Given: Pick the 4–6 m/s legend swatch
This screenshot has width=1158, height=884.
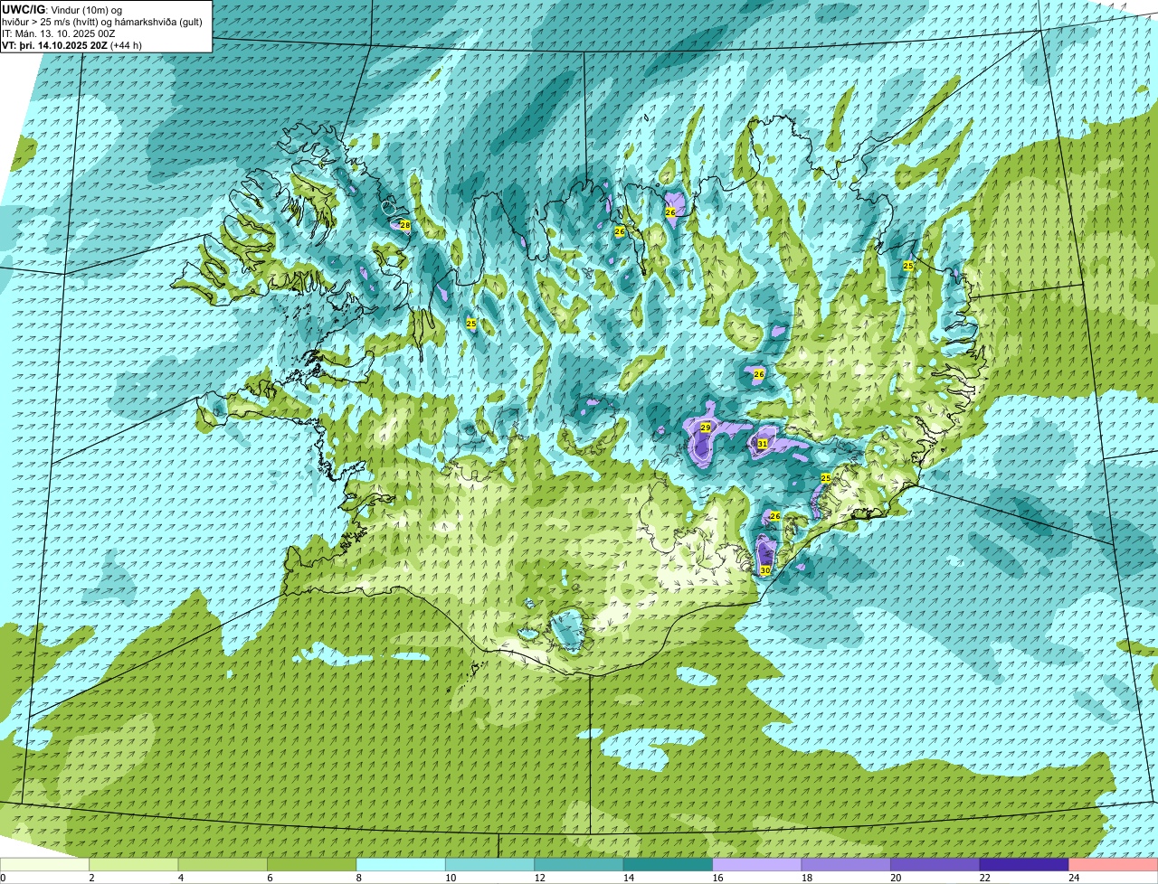Looking at the screenshot, I should [x=223, y=864].
